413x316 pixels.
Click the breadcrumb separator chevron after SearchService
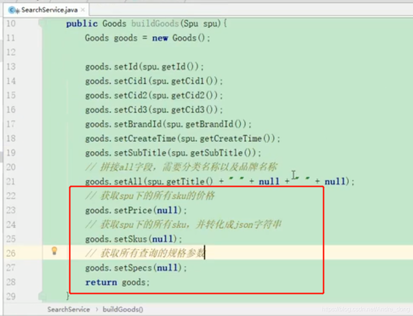click(97, 309)
